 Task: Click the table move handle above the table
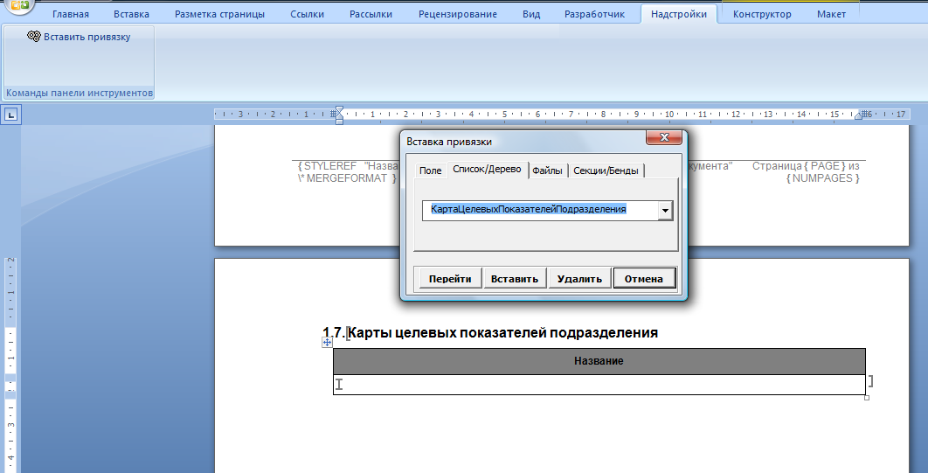(x=328, y=343)
